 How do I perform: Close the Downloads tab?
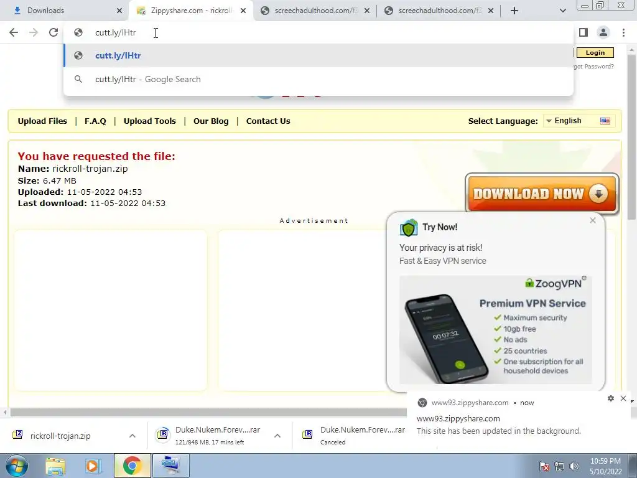pyautogui.click(x=119, y=11)
